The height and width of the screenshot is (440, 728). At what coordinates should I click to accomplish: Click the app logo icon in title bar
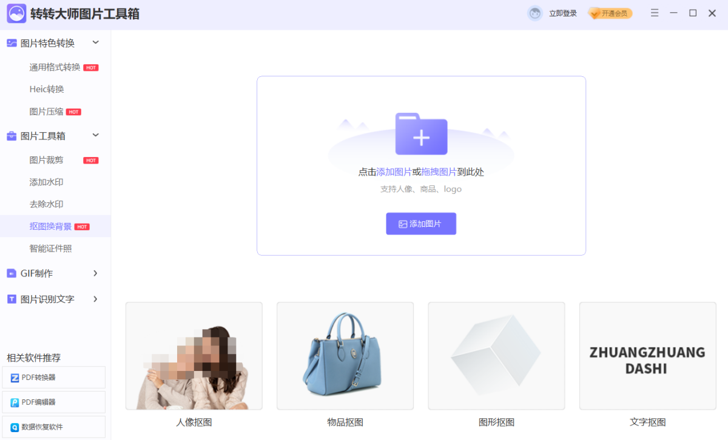tap(16, 13)
